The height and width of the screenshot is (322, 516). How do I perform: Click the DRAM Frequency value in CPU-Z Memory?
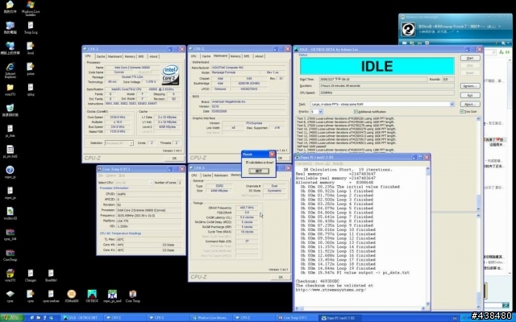(x=247, y=208)
